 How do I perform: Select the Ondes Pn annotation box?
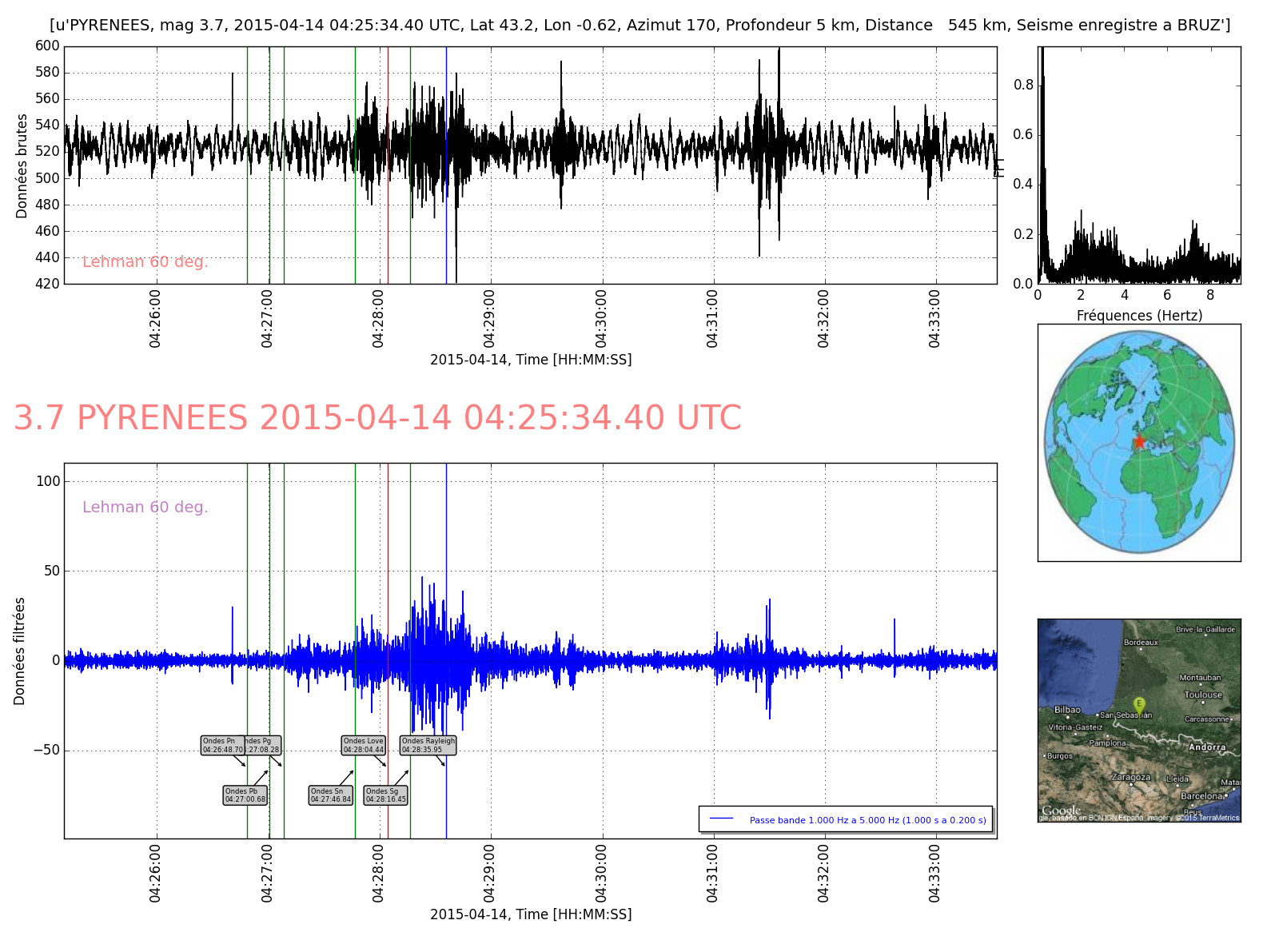coord(222,745)
